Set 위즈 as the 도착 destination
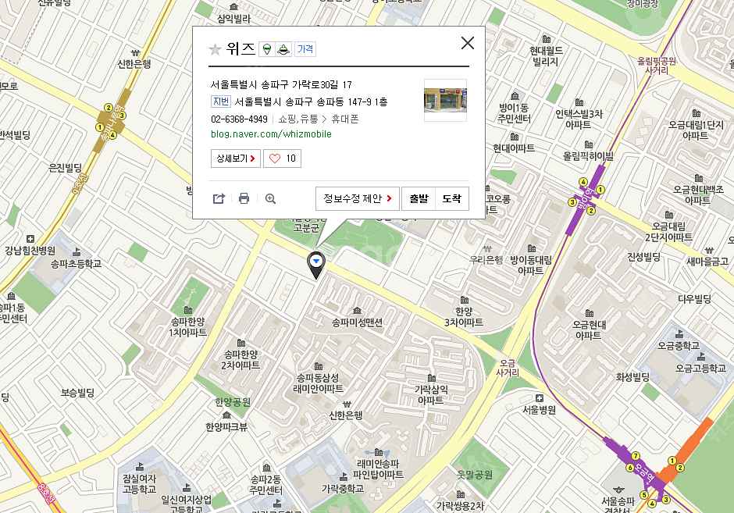This screenshot has width=734, height=513. click(451, 199)
